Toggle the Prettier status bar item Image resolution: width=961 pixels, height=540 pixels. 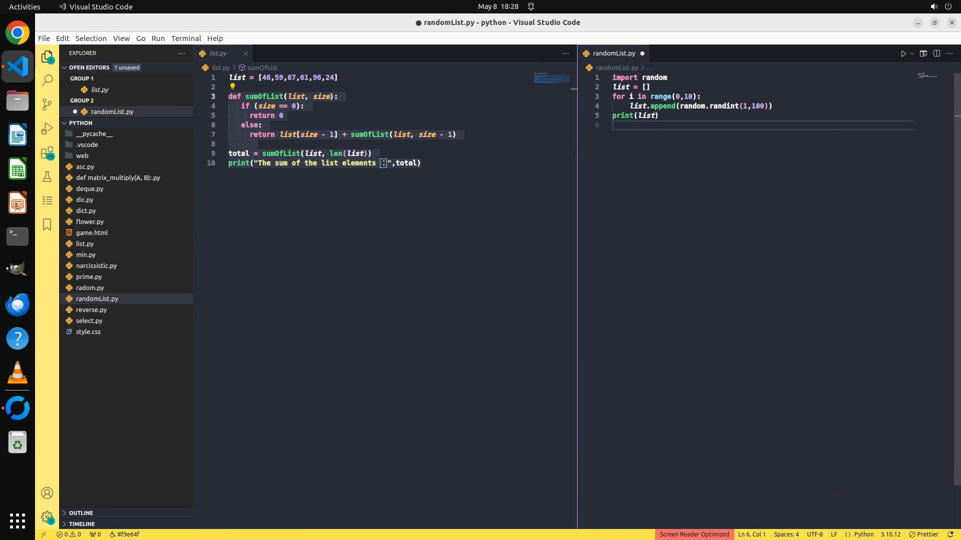923,534
